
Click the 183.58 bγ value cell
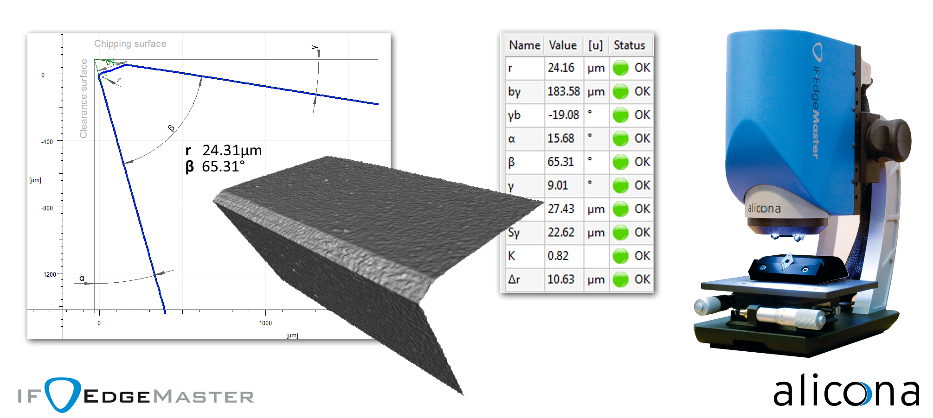tap(563, 92)
